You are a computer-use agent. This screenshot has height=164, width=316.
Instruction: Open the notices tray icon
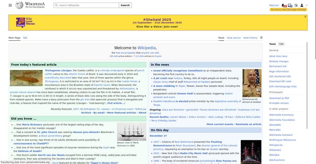(x=290, y=5)
